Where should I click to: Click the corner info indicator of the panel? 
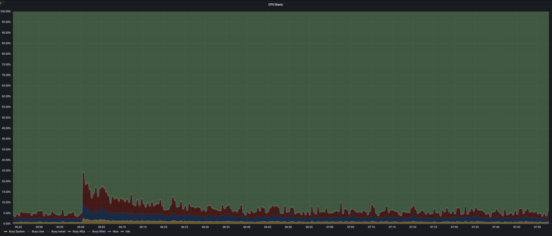tap(1, 2)
